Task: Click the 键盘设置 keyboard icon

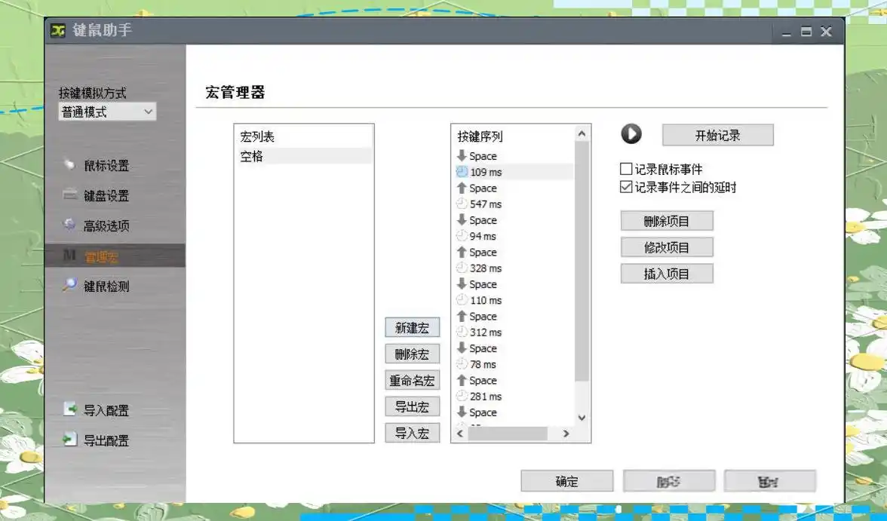Action: pyautogui.click(x=69, y=196)
